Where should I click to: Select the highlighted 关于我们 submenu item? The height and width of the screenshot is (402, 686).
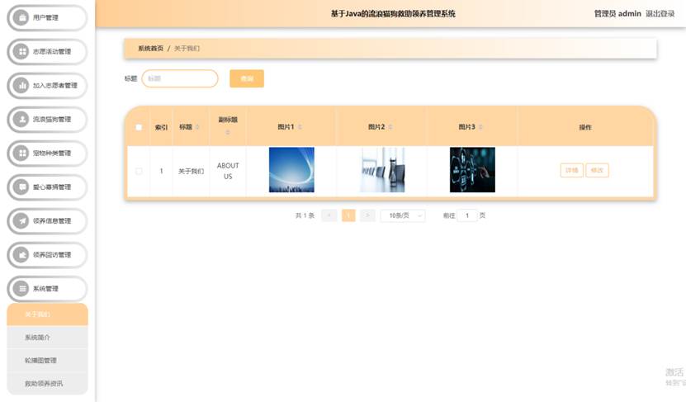47,315
